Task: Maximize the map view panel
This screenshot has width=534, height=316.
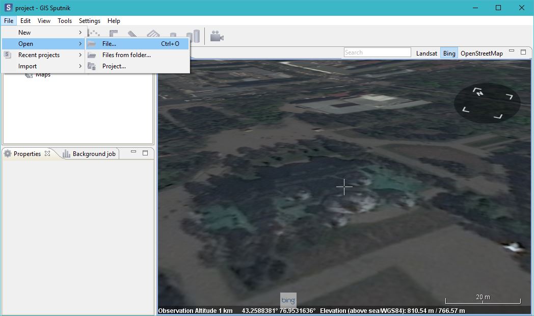Action: [523, 52]
